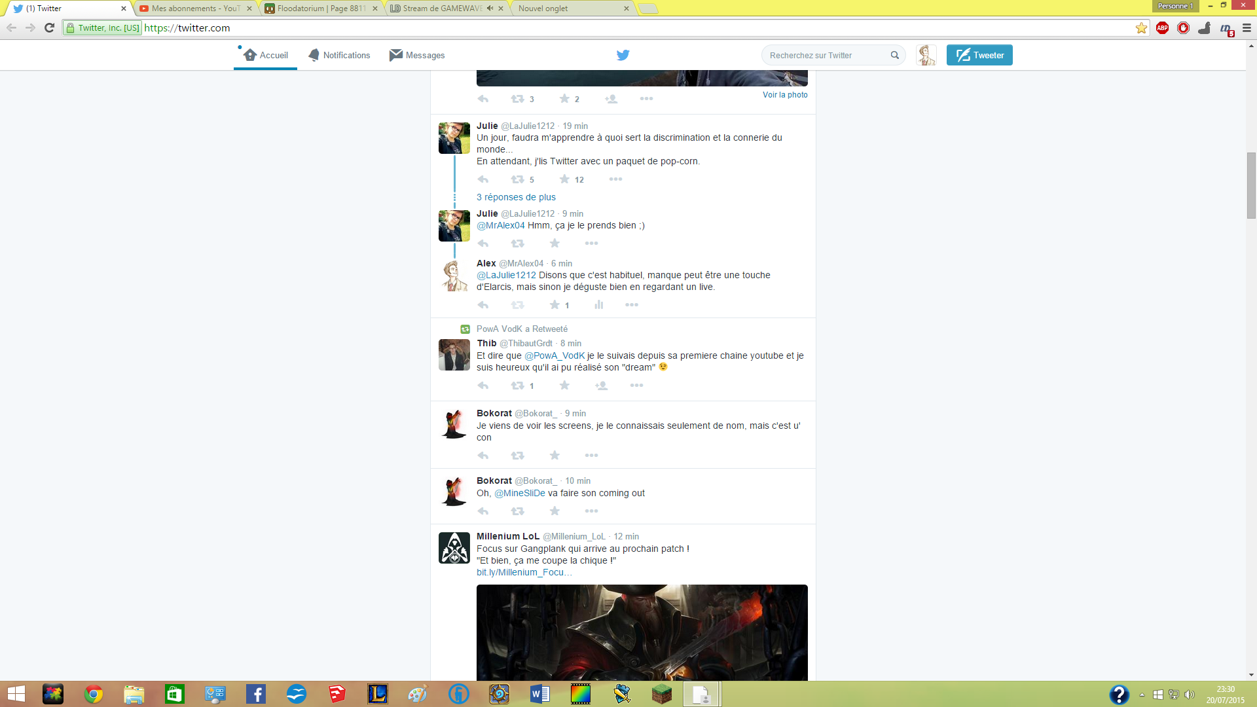Click the Gangplank image thumbnail

click(x=642, y=632)
